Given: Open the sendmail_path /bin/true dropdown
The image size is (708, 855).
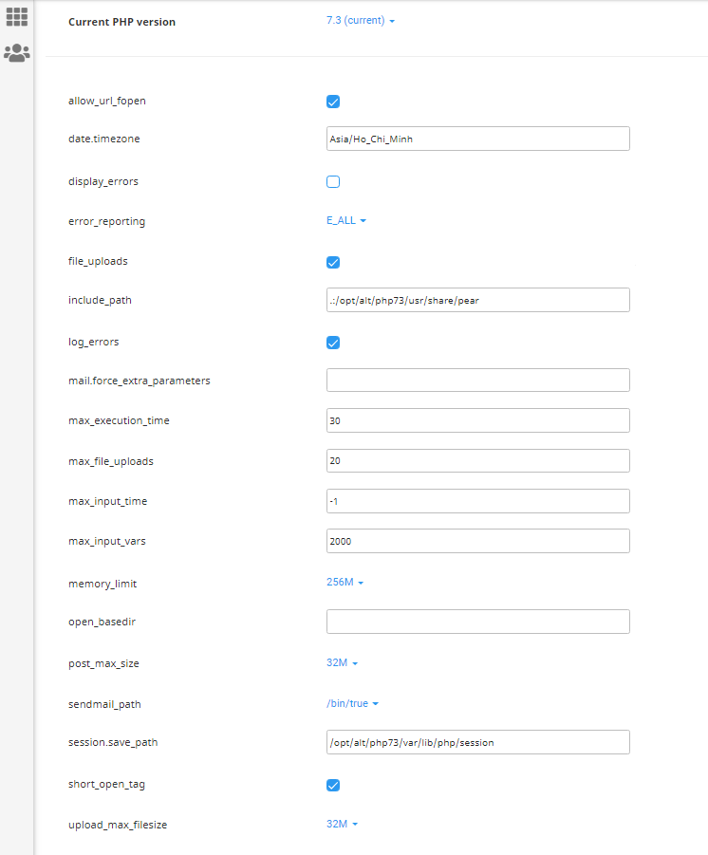Looking at the screenshot, I should (x=352, y=703).
